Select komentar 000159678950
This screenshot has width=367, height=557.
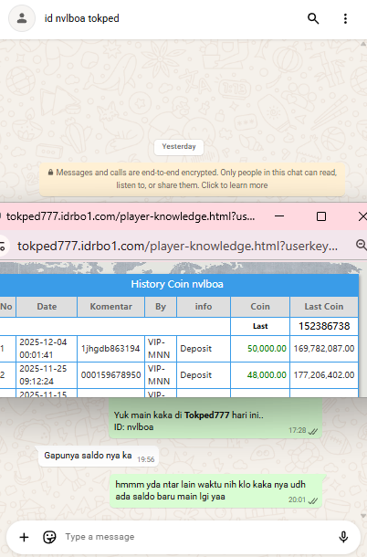click(110, 374)
